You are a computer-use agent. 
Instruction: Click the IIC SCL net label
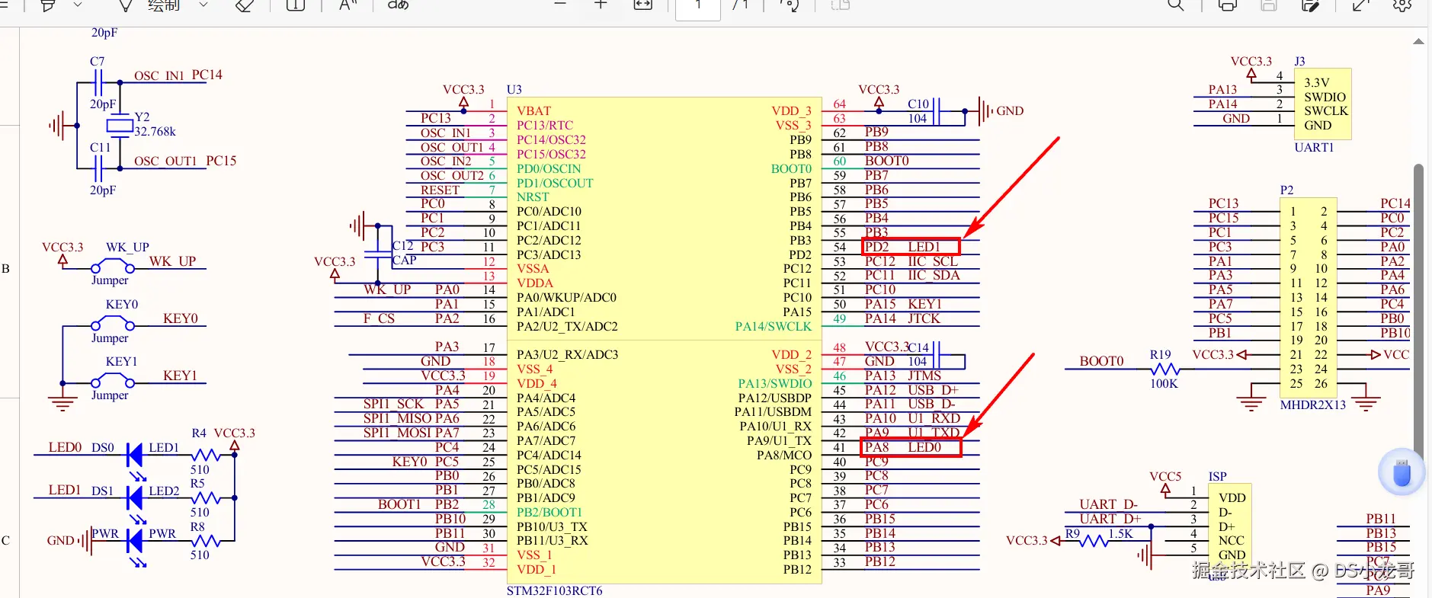pos(933,261)
